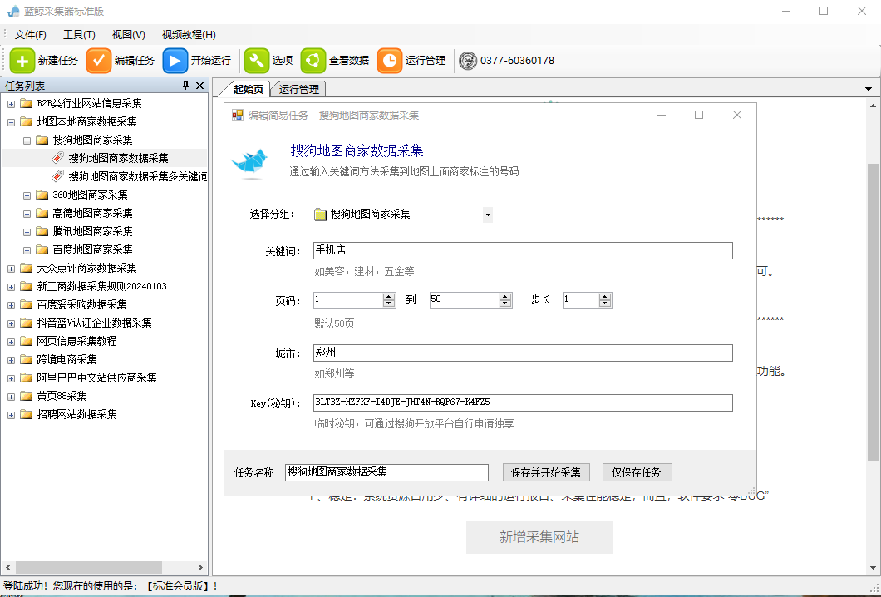The image size is (881, 597).
Task: Click into the Key(秘钥) input field
Action: pos(523,402)
